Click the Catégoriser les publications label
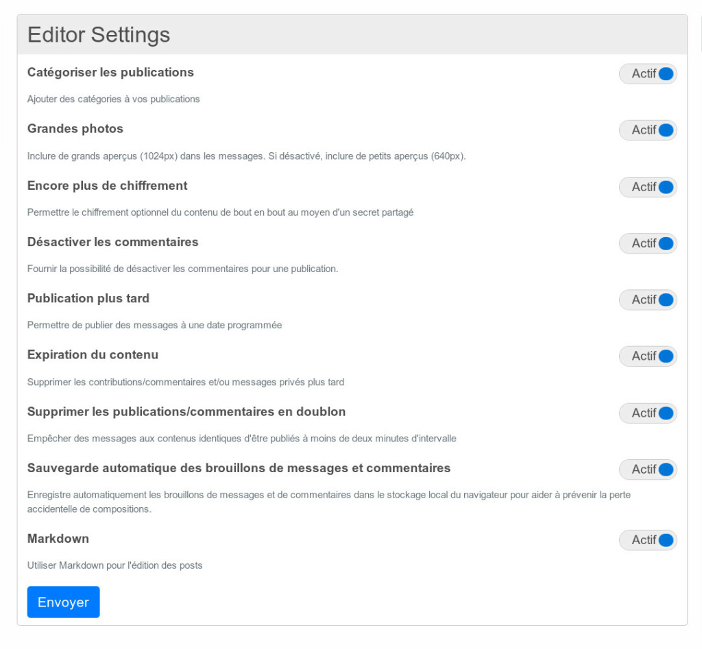Screen dimensions: 702x649 pos(110,73)
